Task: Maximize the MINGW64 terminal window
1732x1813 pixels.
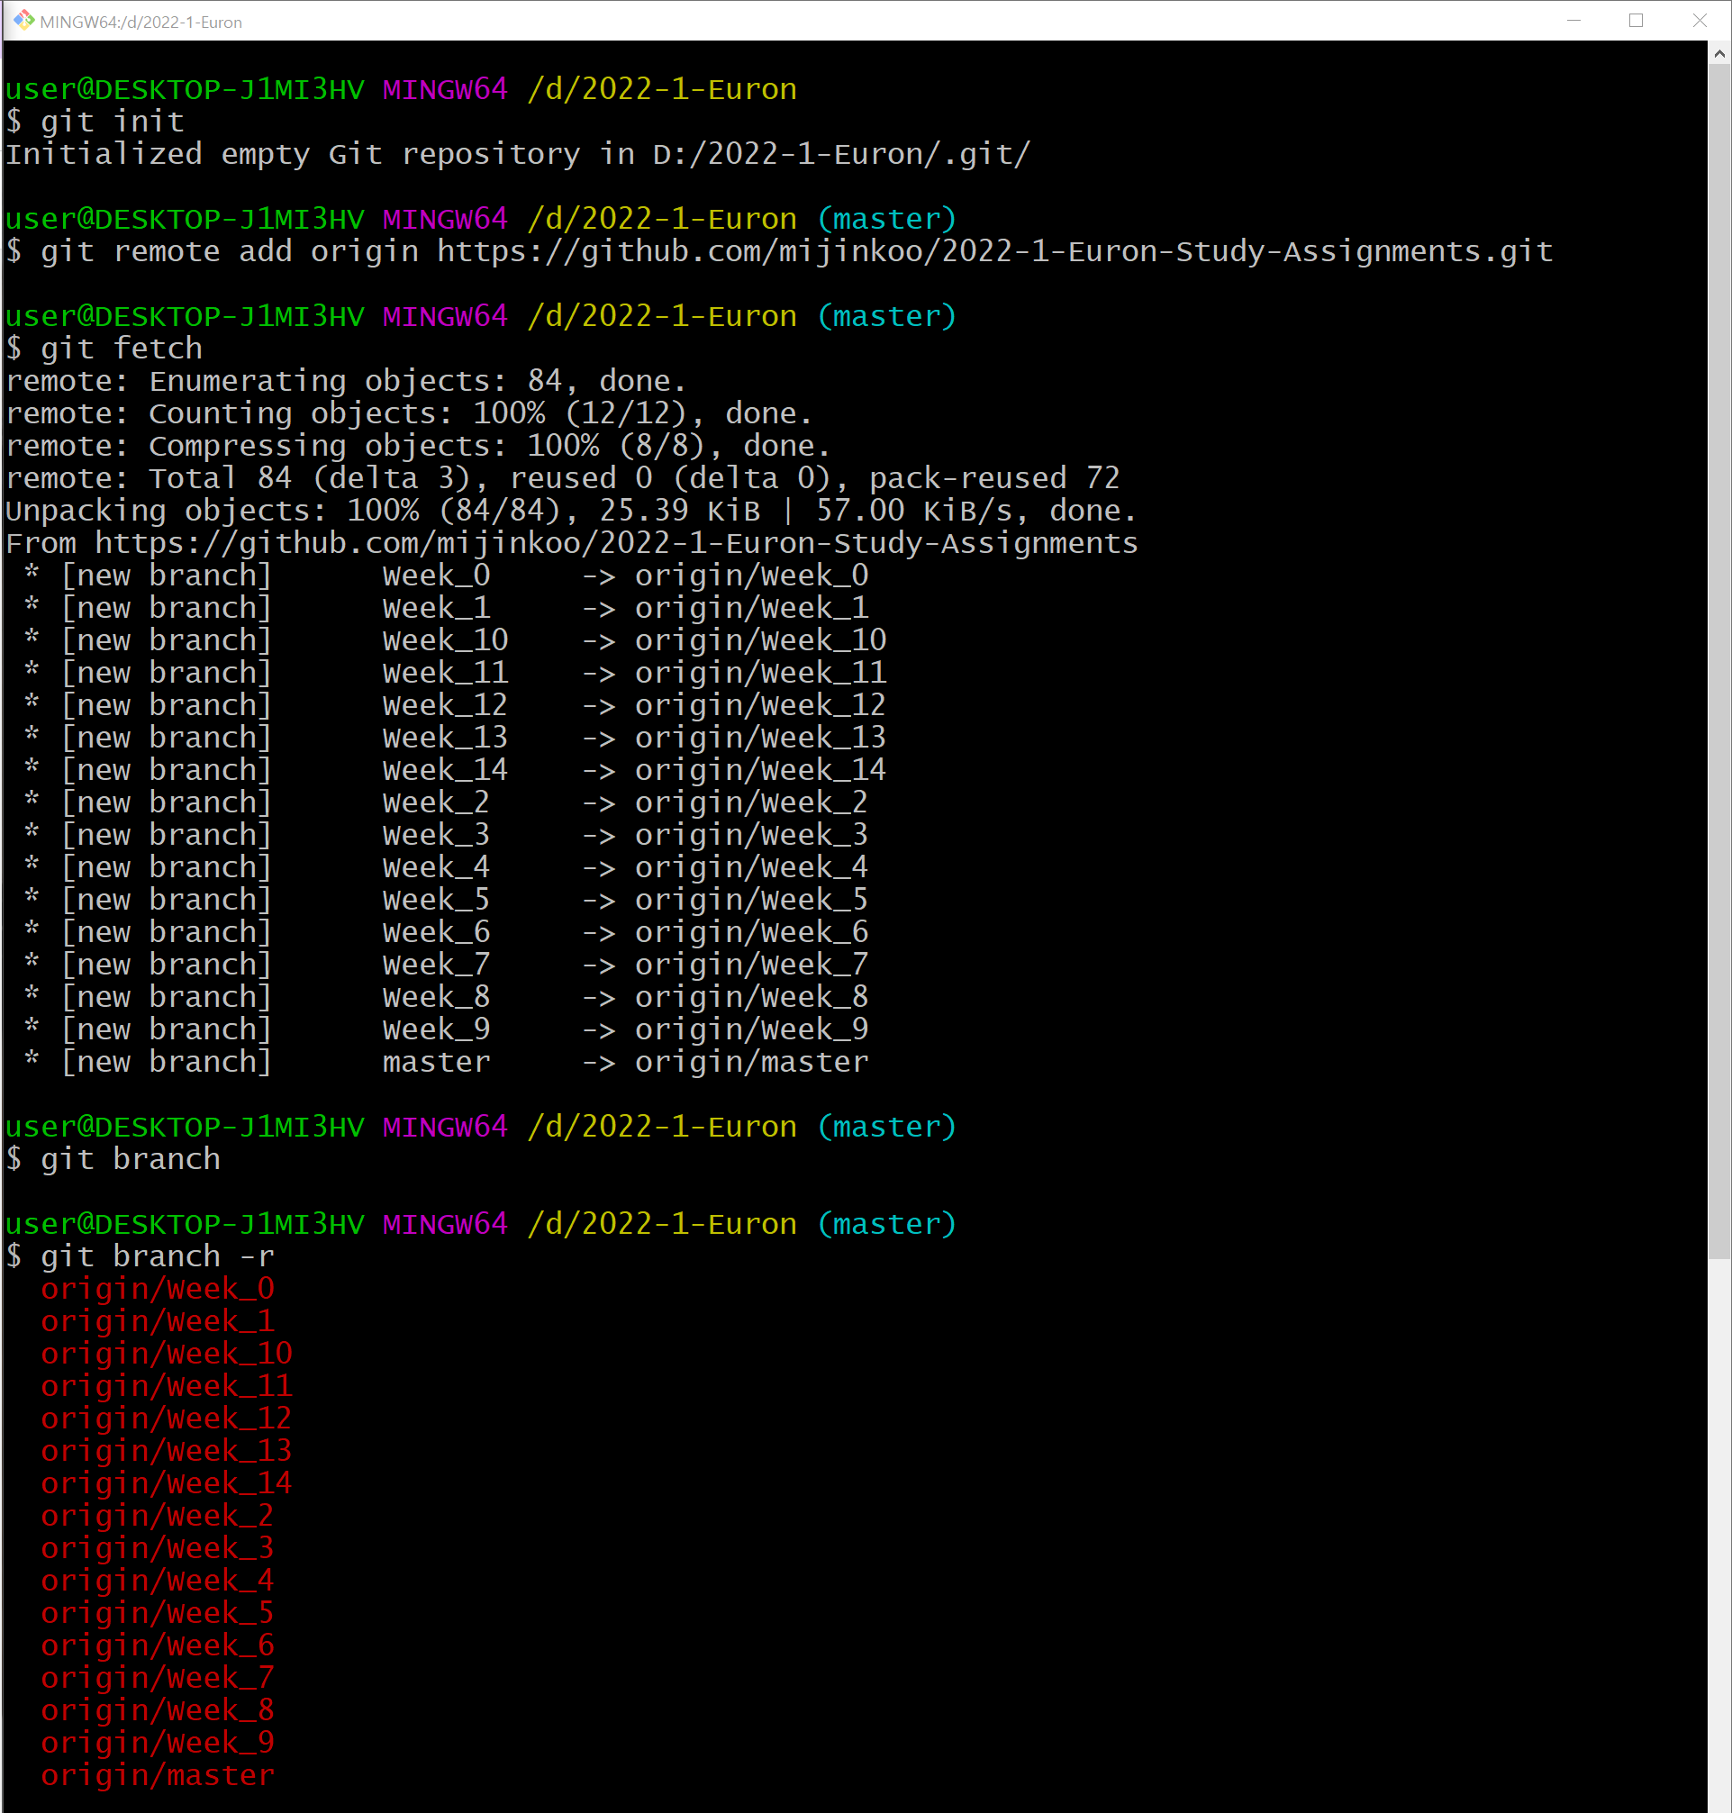Action: pyautogui.click(x=1636, y=21)
